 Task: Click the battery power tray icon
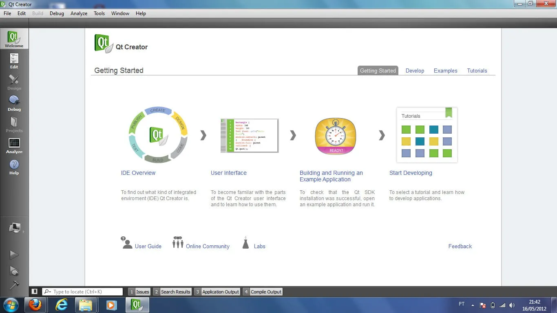[493, 305]
